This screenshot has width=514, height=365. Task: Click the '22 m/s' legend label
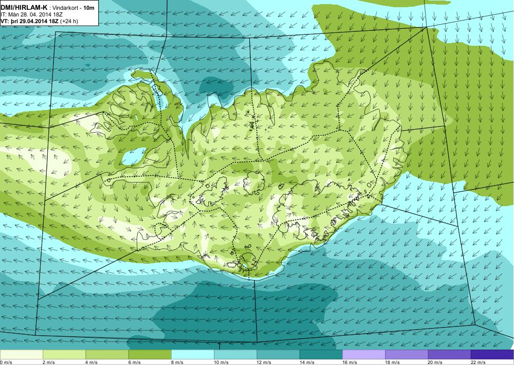point(478,362)
